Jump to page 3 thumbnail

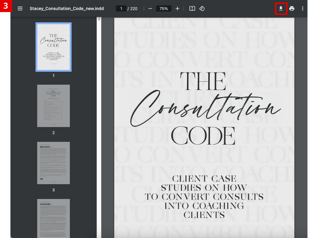point(53,163)
